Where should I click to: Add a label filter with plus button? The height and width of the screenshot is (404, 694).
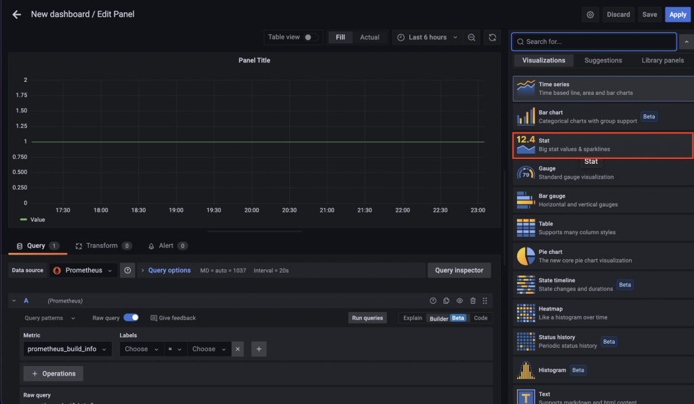(x=259, y=349)
